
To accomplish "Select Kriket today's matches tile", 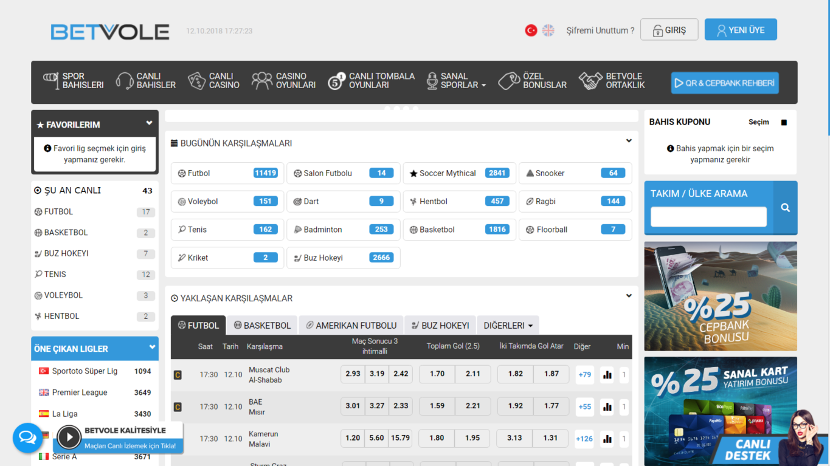I will [x=227, y=258].
